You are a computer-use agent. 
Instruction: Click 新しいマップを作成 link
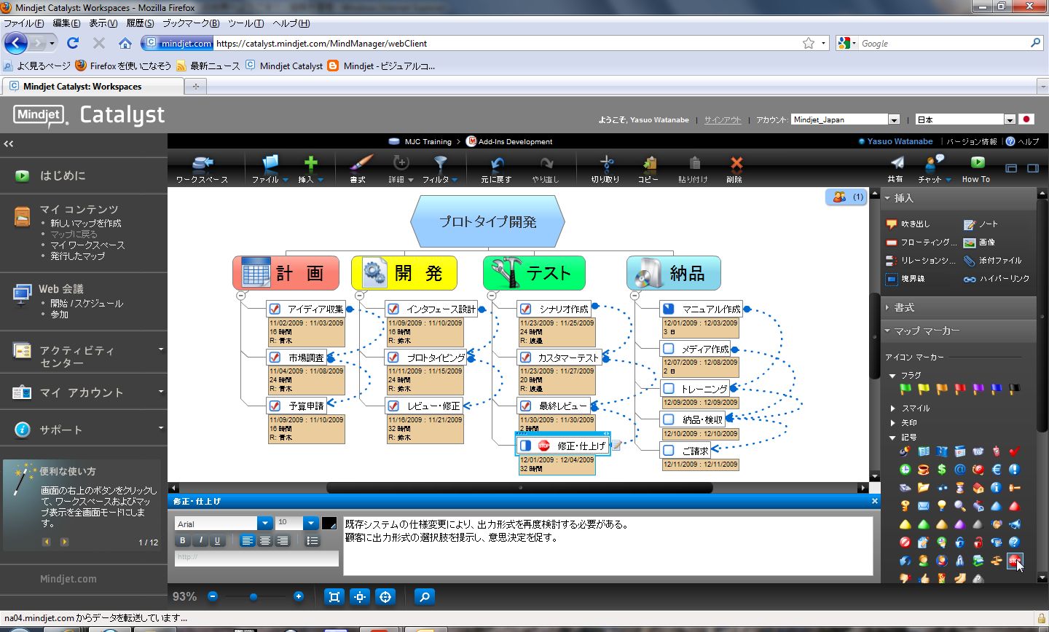point(86,224)
